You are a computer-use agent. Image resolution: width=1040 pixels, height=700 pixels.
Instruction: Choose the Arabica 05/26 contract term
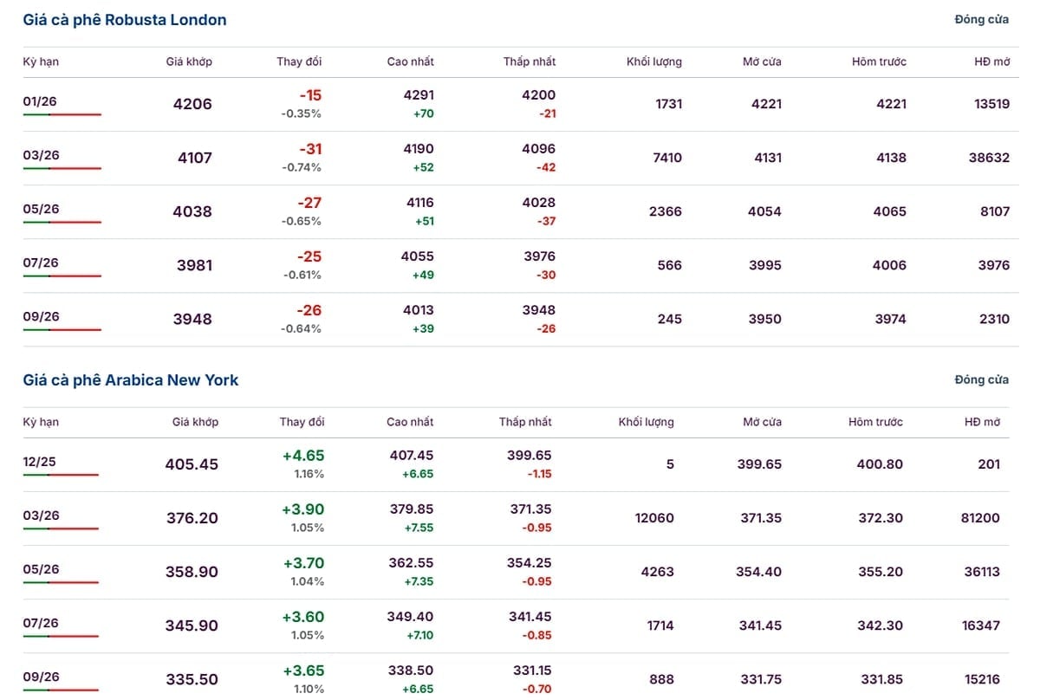tap(41, 569)
